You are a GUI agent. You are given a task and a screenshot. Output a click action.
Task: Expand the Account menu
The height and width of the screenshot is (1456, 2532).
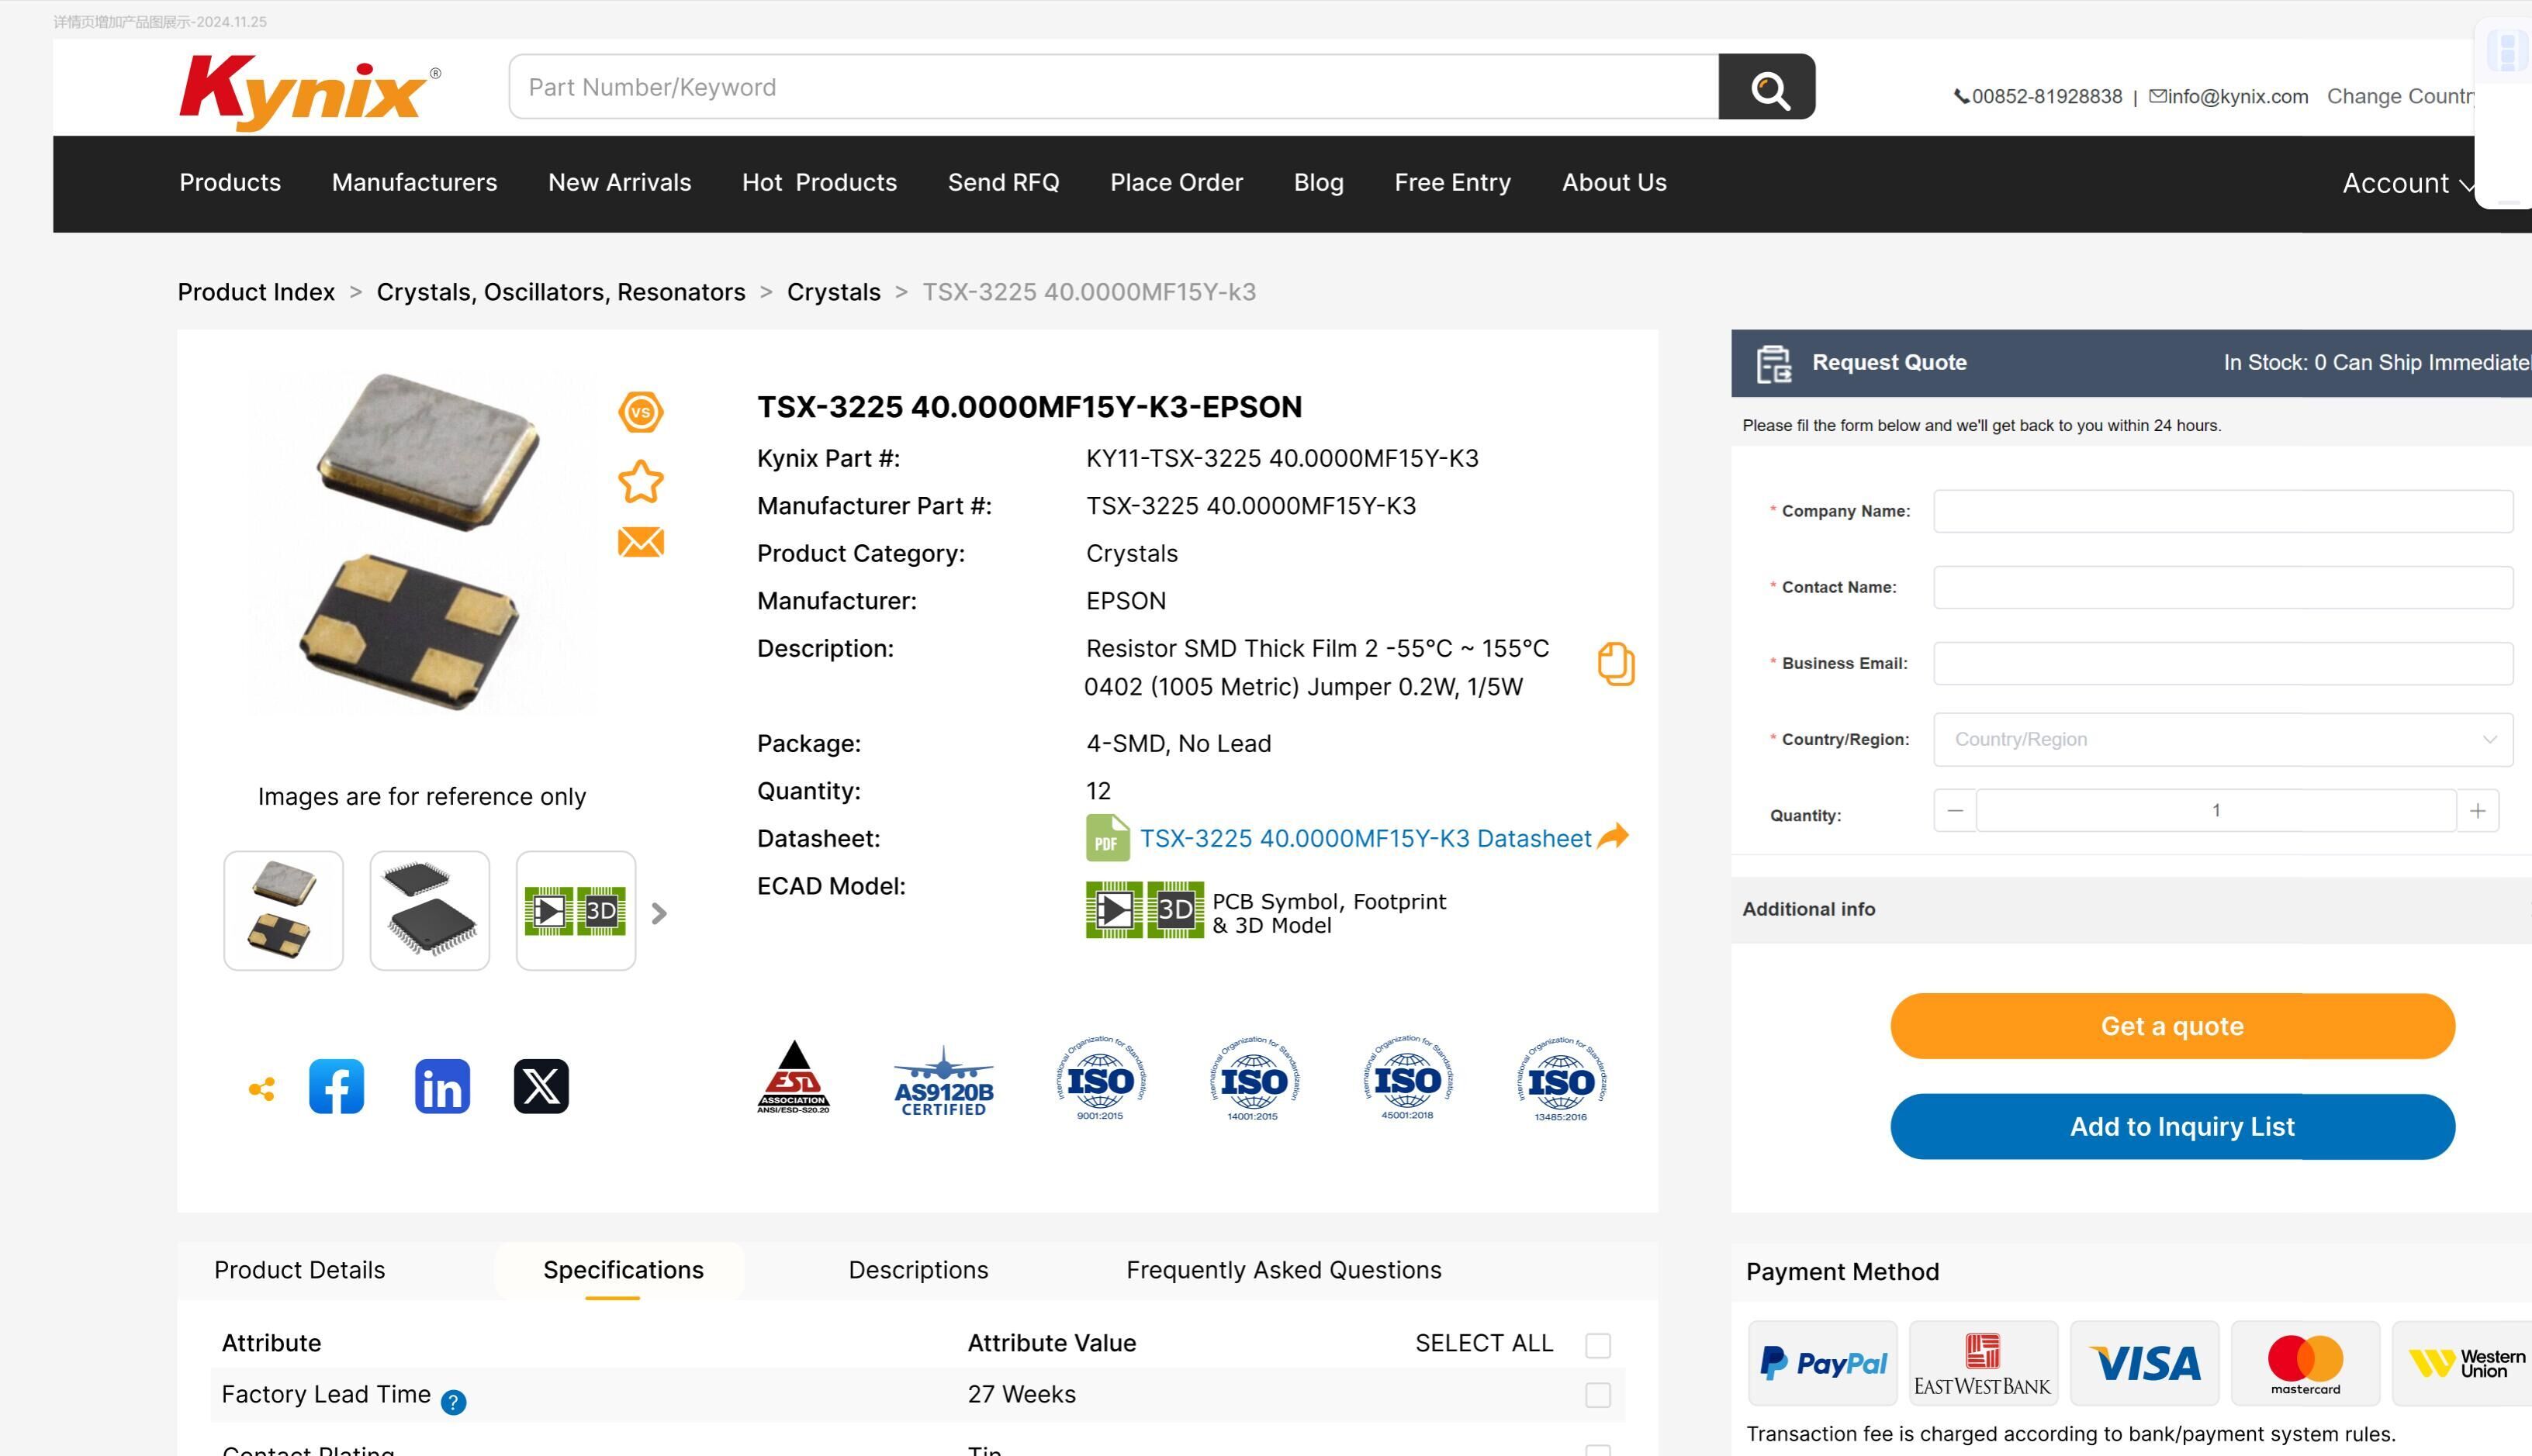[x=2409, y=184]
